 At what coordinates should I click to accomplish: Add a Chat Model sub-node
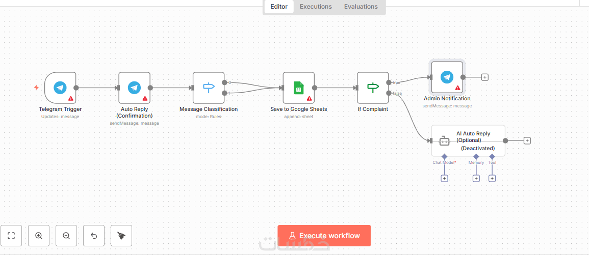[x=444, y=179]
